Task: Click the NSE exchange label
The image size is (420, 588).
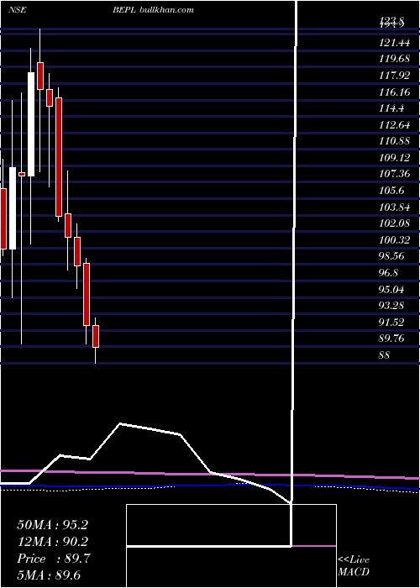Action: (x=18, y=10)
